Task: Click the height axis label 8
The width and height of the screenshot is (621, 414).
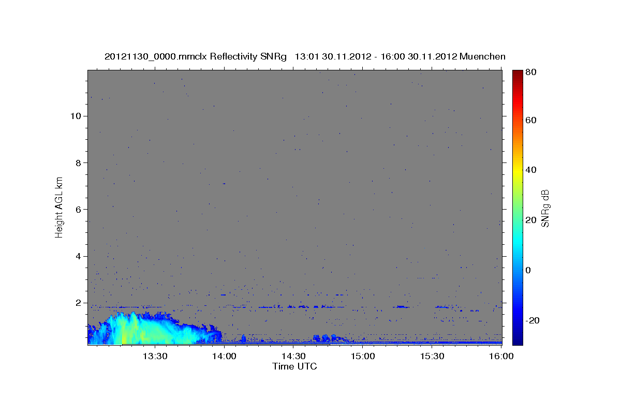Action: (79, 162)
